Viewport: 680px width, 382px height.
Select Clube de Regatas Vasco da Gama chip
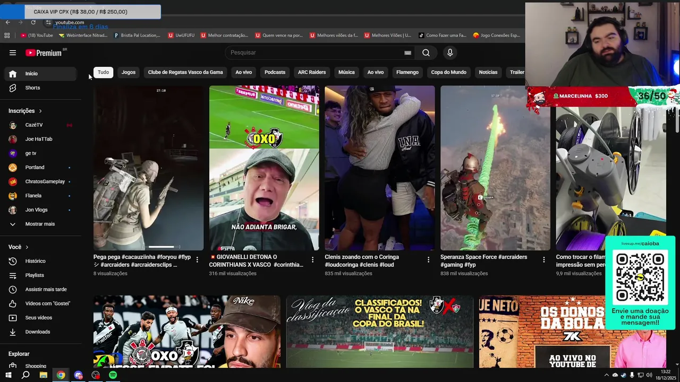click(x=185, y=72)
